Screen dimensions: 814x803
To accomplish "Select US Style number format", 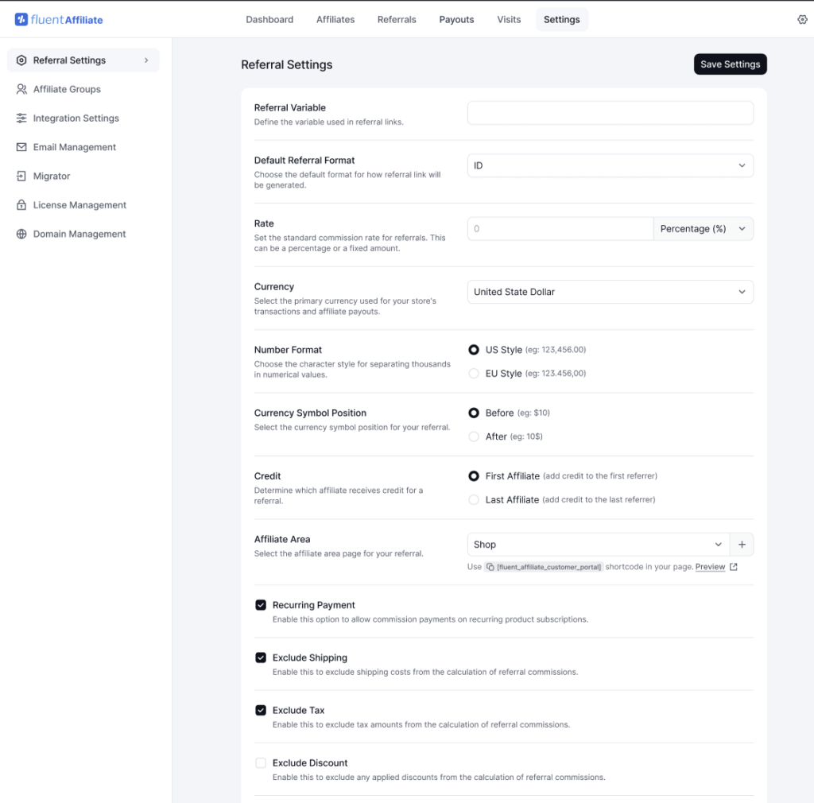I will tap(474, 350).
